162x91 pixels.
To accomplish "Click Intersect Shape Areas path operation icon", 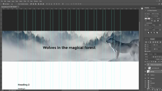I will click(154, 33).
